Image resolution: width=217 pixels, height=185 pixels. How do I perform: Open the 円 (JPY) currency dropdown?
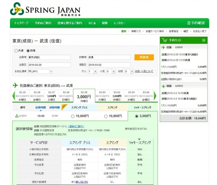tap(40, 71)
